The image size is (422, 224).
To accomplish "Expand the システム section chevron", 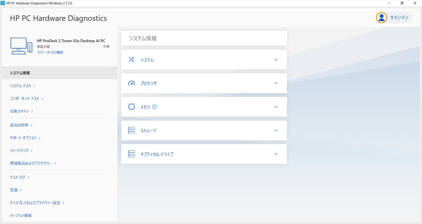I will (276, 60).
